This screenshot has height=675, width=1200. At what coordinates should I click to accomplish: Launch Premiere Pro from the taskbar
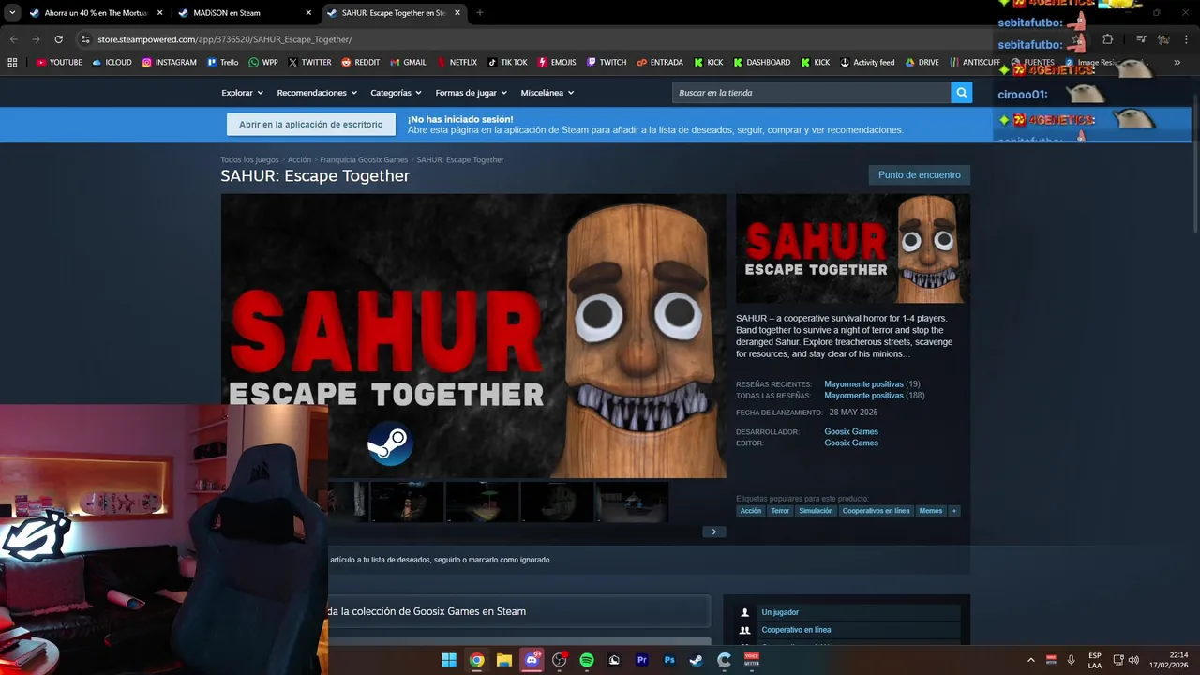[642, 660]
